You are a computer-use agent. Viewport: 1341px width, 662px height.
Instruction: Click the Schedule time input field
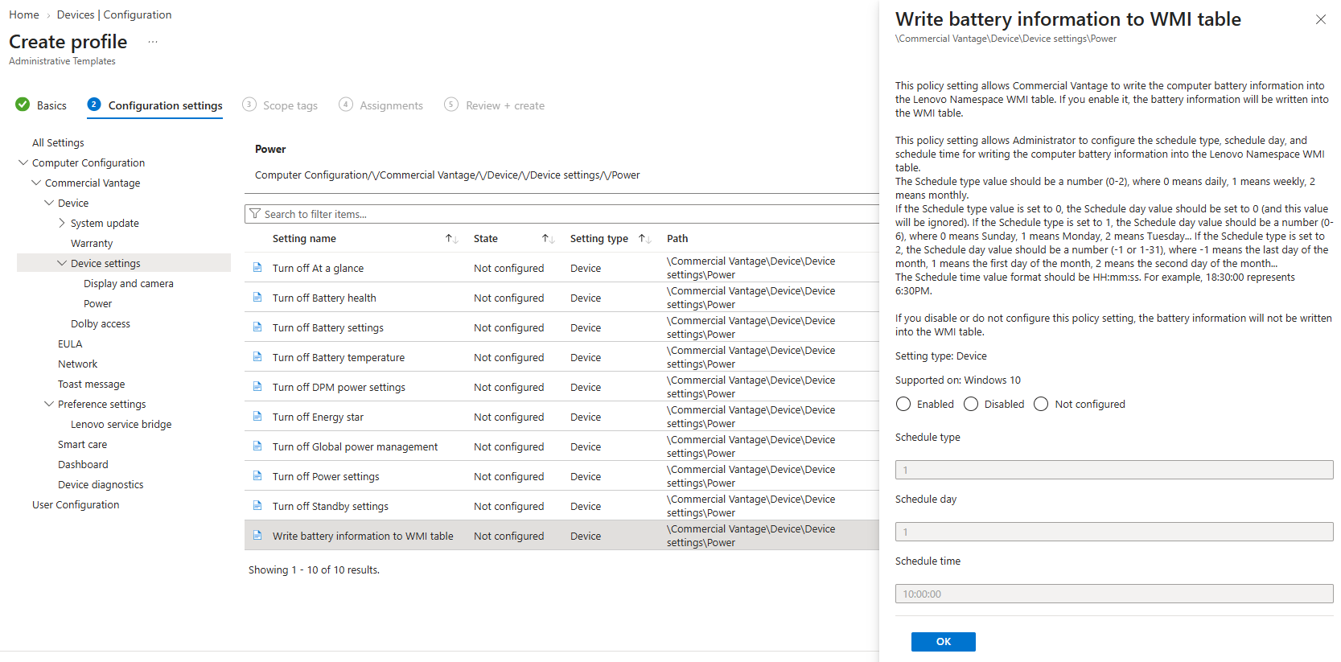(1114, 594)
